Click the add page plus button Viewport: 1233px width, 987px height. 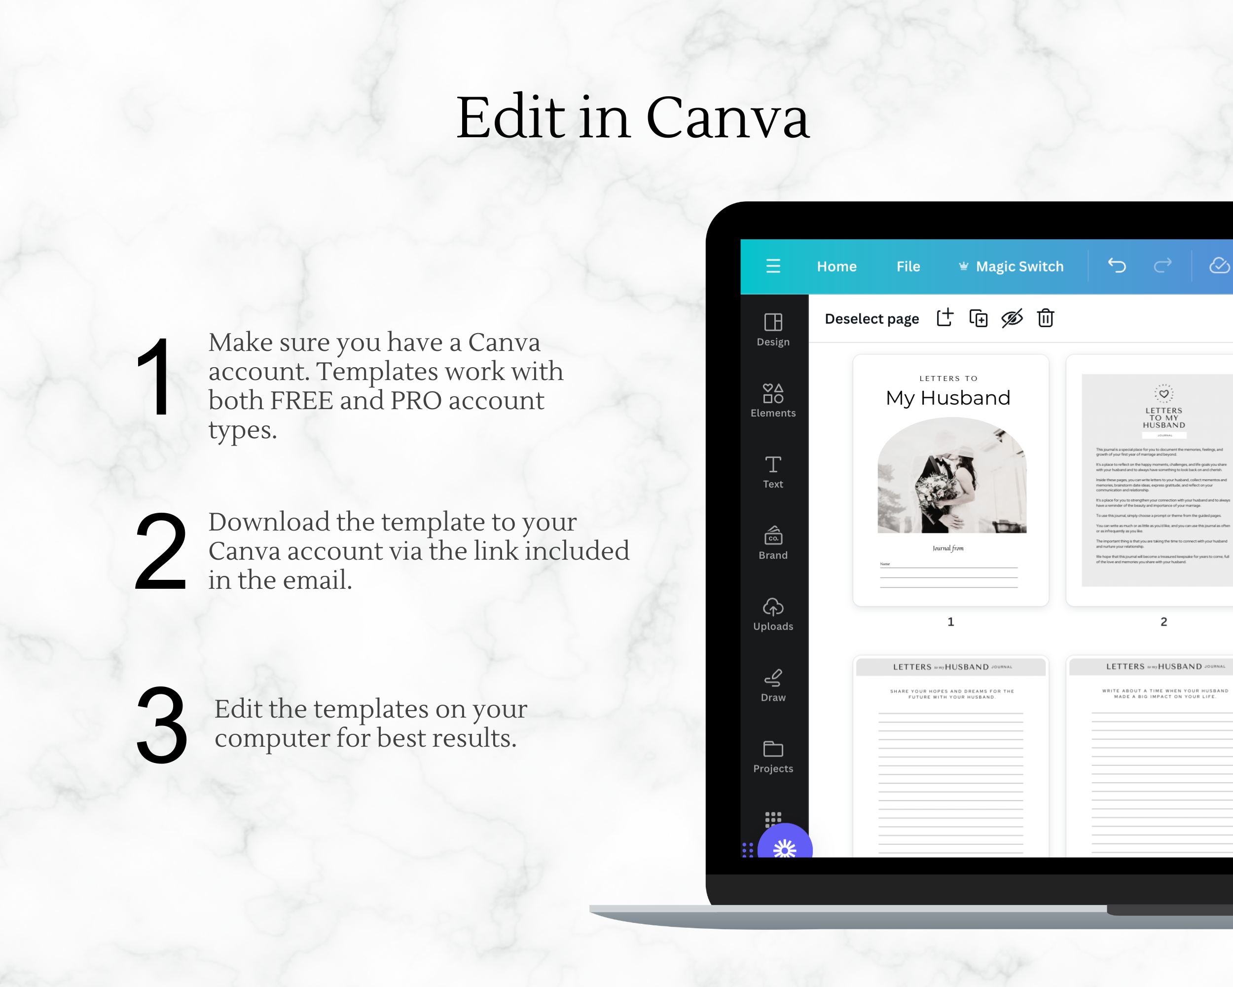944,318
